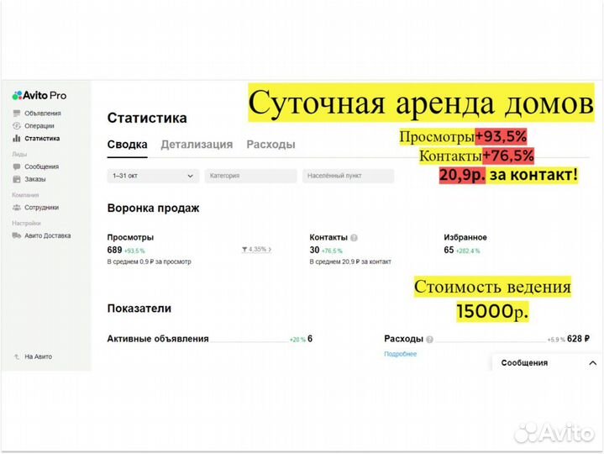Click the Избранное value 65
The width and height of the screenshot is (604, 454).
pyautogui.click(x=449, y=251)
